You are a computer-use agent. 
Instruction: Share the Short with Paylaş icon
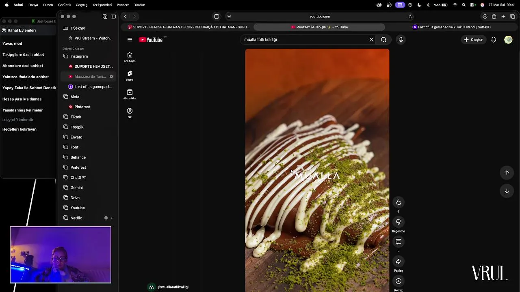point(399,262)
